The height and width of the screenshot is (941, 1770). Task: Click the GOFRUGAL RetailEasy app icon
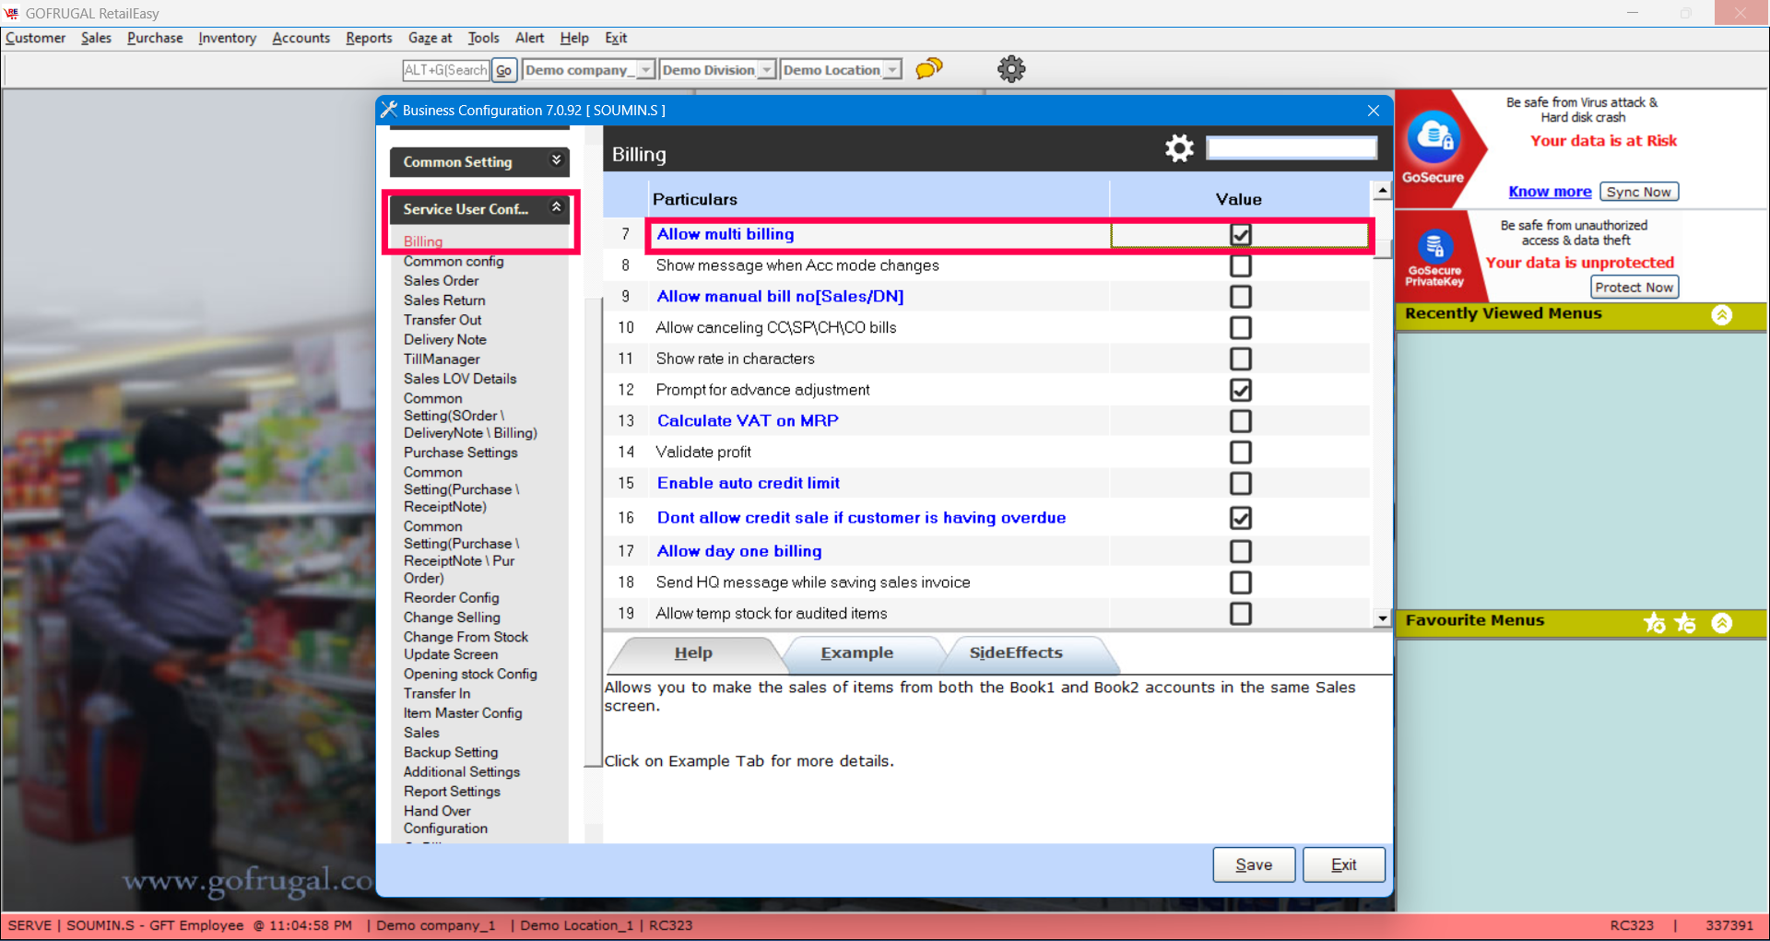click(12, 13)
